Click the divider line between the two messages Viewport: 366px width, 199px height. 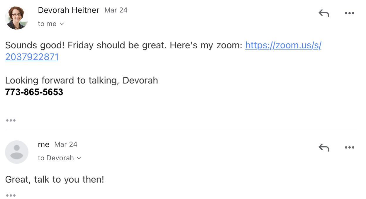[181, 131]
